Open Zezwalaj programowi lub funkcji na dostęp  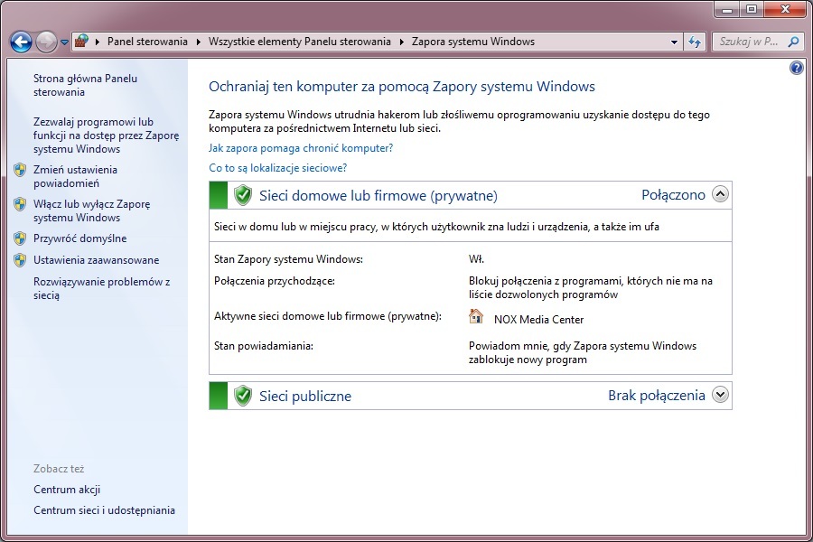[x=106, y=135]
